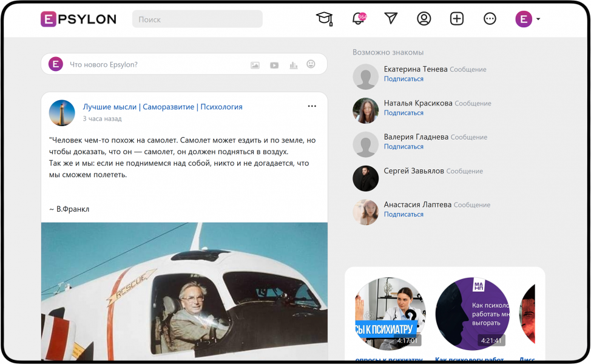Click the Поиск search field
Screen dimensions: 591x364
pyautogui.click(x=197, y=19)
